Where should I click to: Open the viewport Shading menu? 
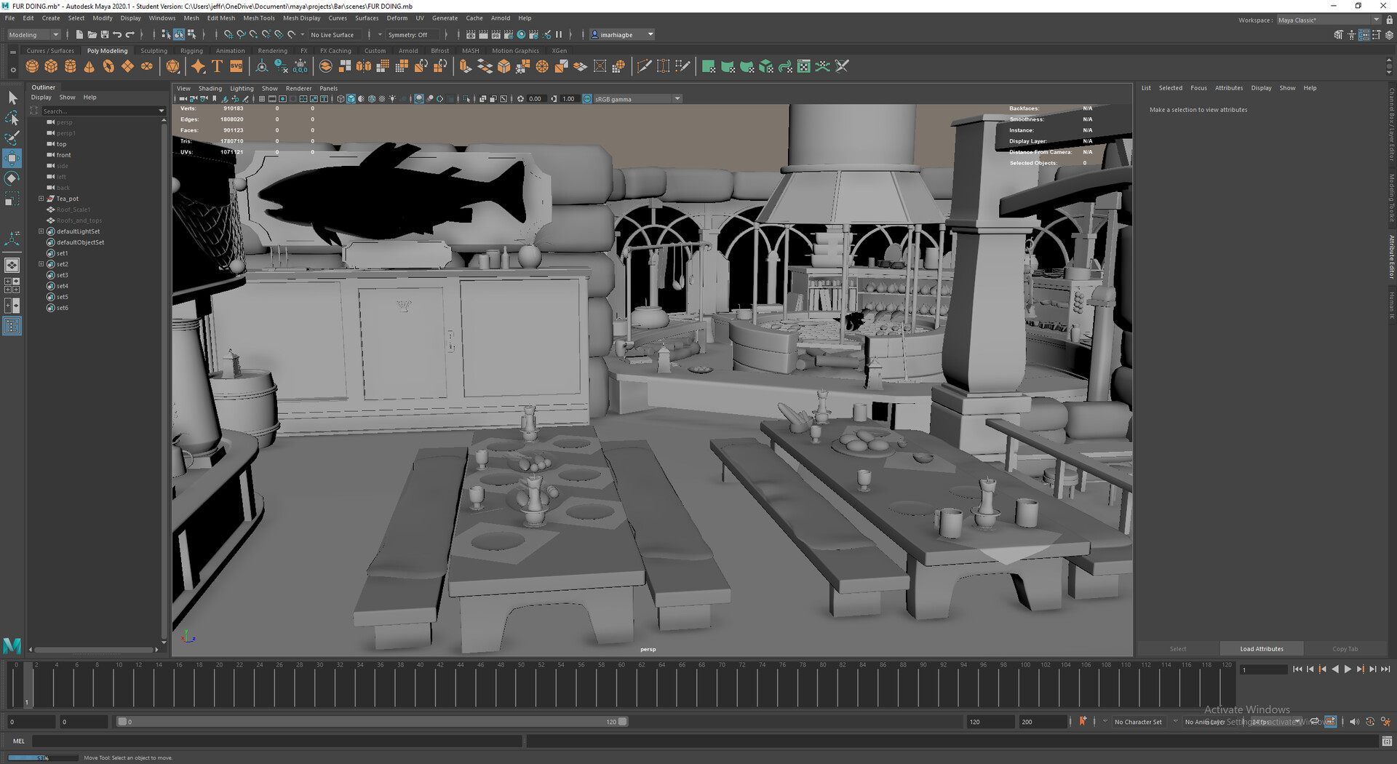tap(210, 88)
